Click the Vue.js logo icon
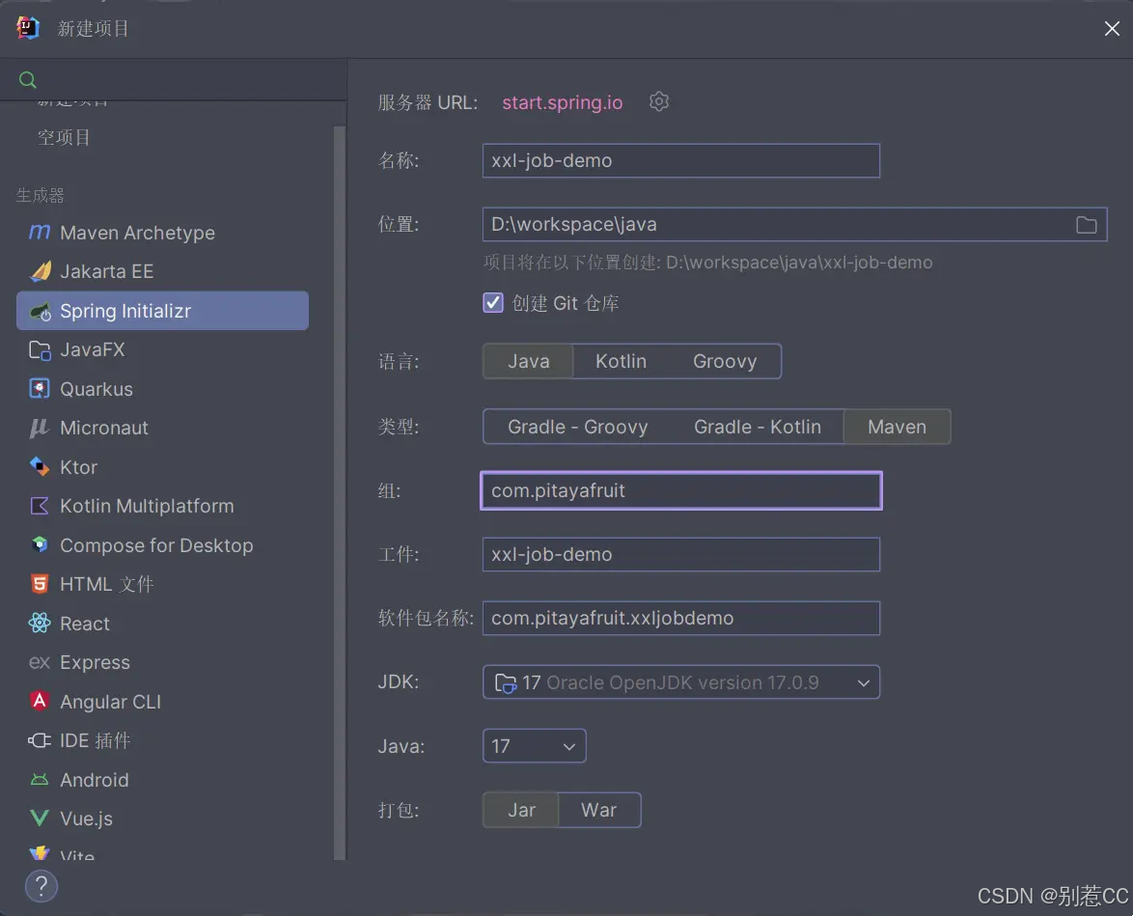1133x916 pixels. click(x=40, y=819)
